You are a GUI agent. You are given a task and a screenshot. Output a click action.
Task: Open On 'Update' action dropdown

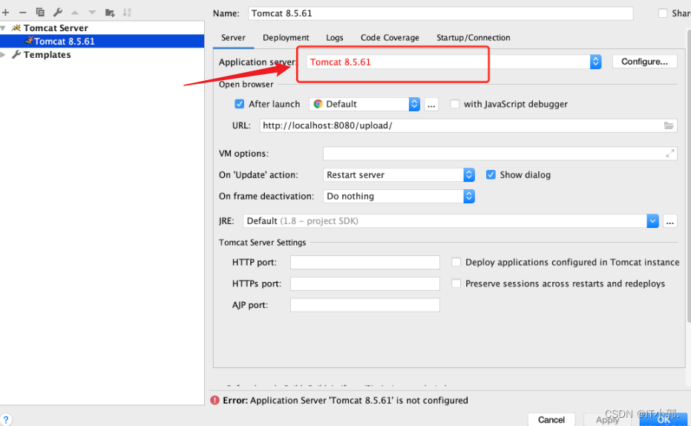pyautogui.click(x=469, y=175)
